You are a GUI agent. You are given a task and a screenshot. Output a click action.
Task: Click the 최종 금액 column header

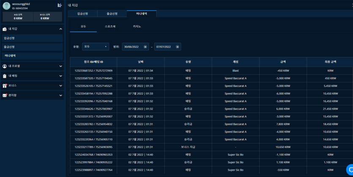[x=330, y=62]
